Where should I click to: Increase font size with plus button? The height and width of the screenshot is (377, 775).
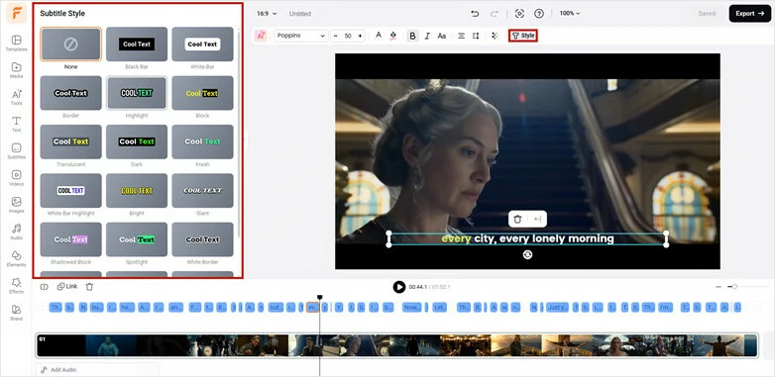click(360, 36)
